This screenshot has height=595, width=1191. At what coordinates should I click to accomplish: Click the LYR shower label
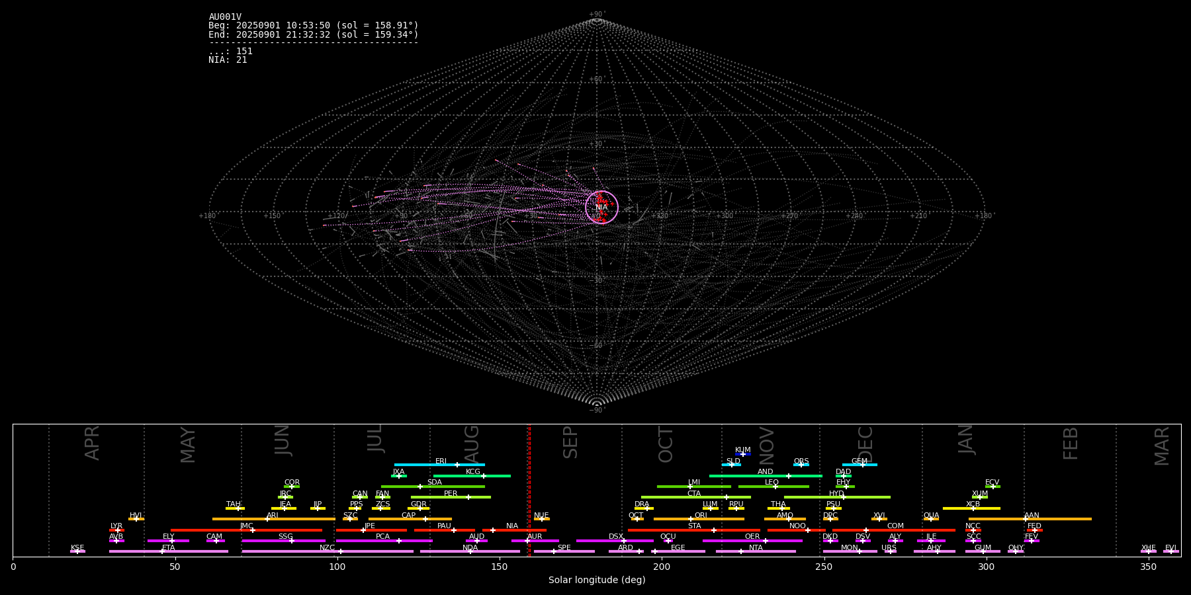click(116, 526)
